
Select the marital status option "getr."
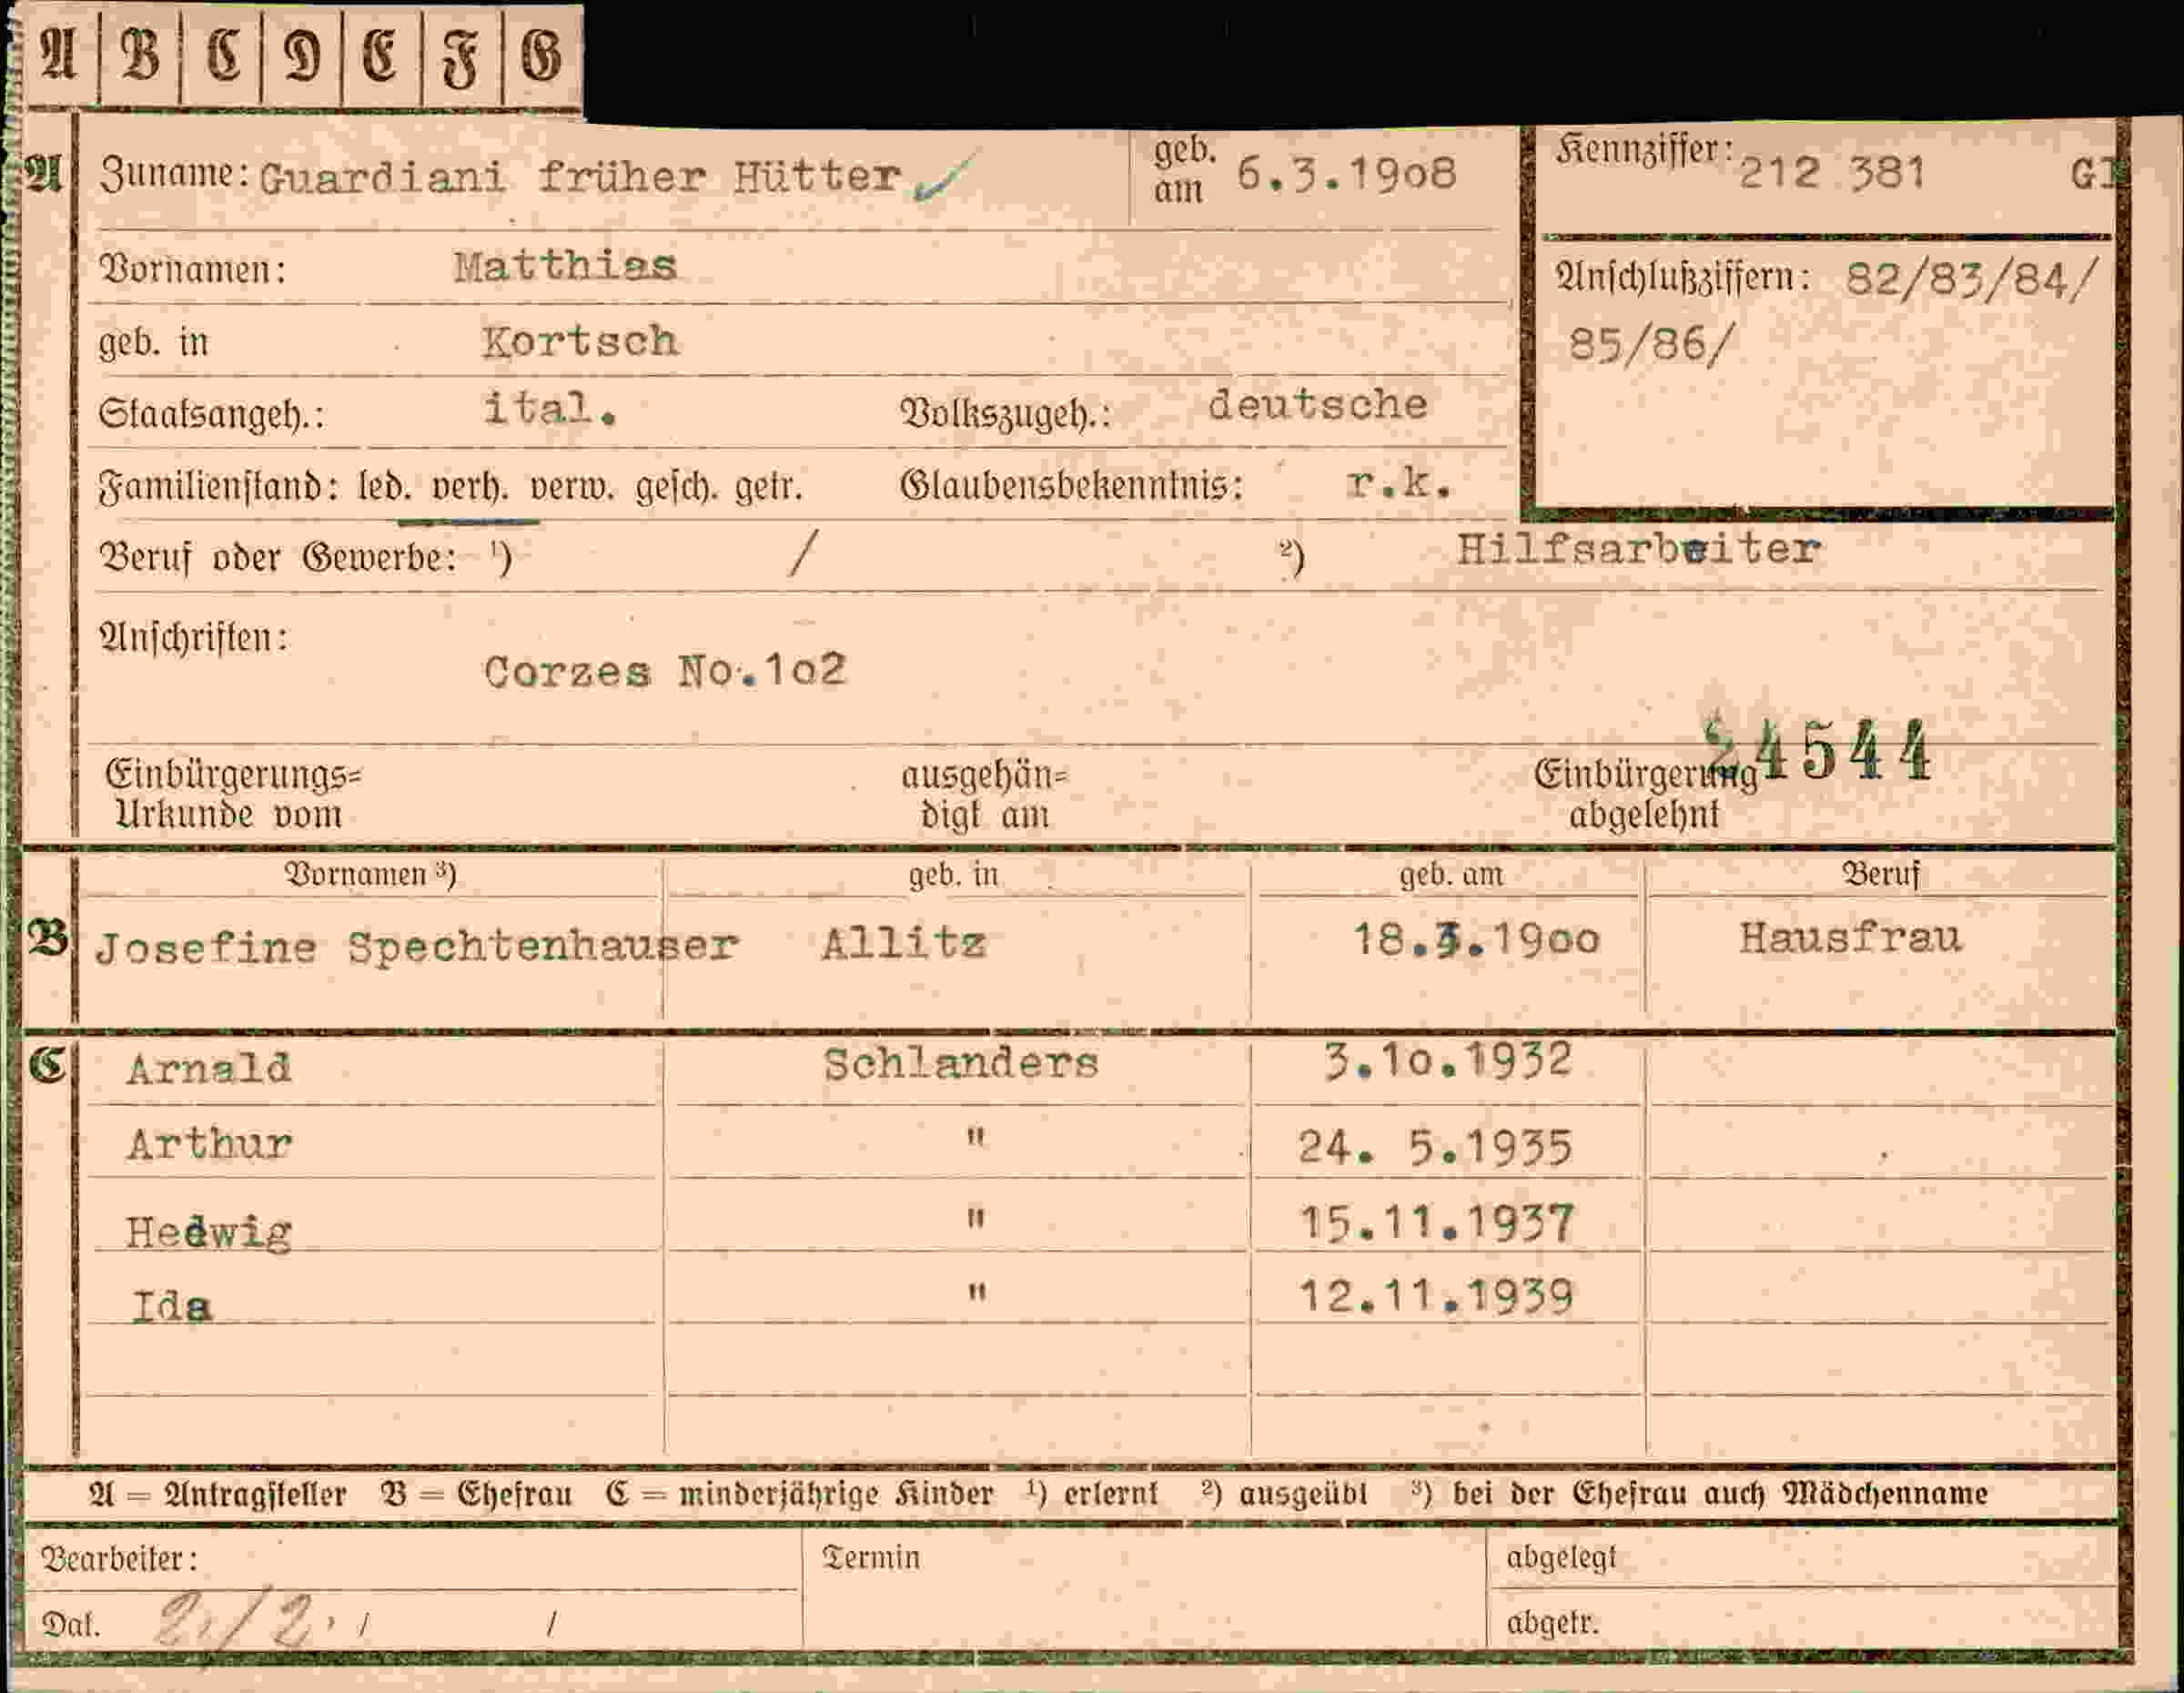click(x=769, y=488)
